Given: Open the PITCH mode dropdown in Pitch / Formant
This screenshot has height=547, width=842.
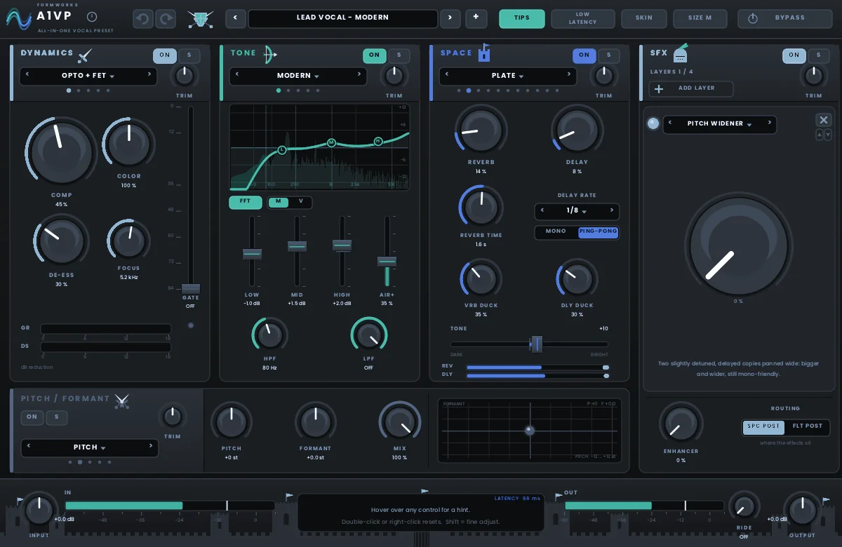Looking at the screenshot, I should coord(90,447).
